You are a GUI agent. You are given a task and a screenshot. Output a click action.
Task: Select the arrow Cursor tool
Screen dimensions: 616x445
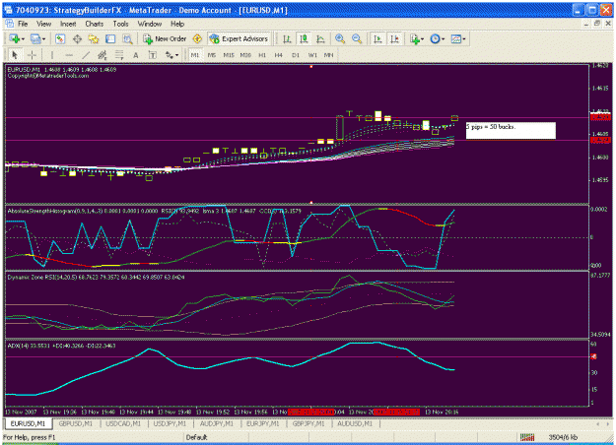point(15,55)
